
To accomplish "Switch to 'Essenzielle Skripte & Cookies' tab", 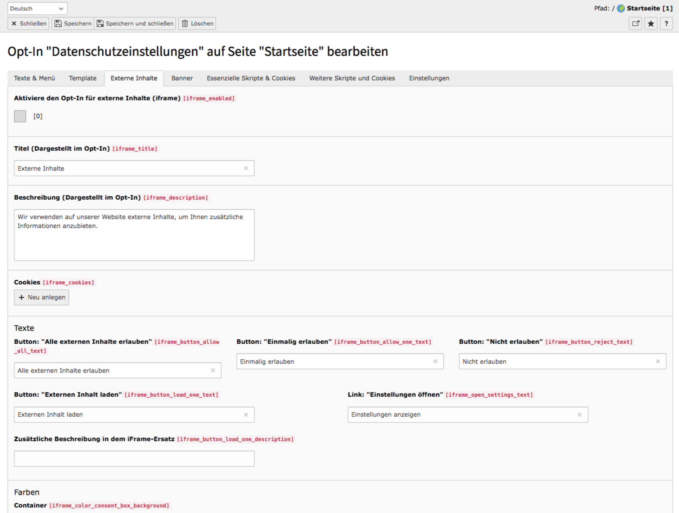I will (x=250, y=78).
